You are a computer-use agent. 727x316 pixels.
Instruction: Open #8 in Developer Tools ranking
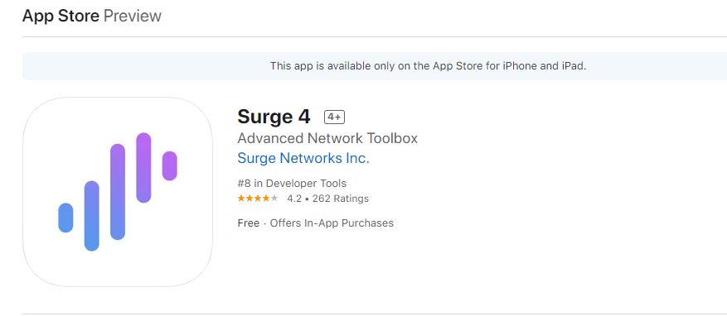292,183
